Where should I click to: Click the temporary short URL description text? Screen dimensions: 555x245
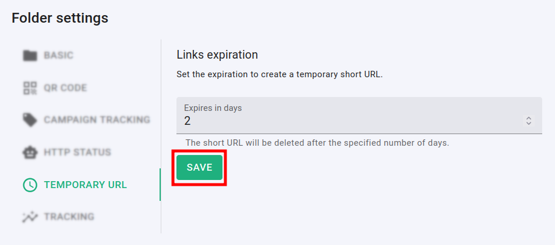point(280,75)
